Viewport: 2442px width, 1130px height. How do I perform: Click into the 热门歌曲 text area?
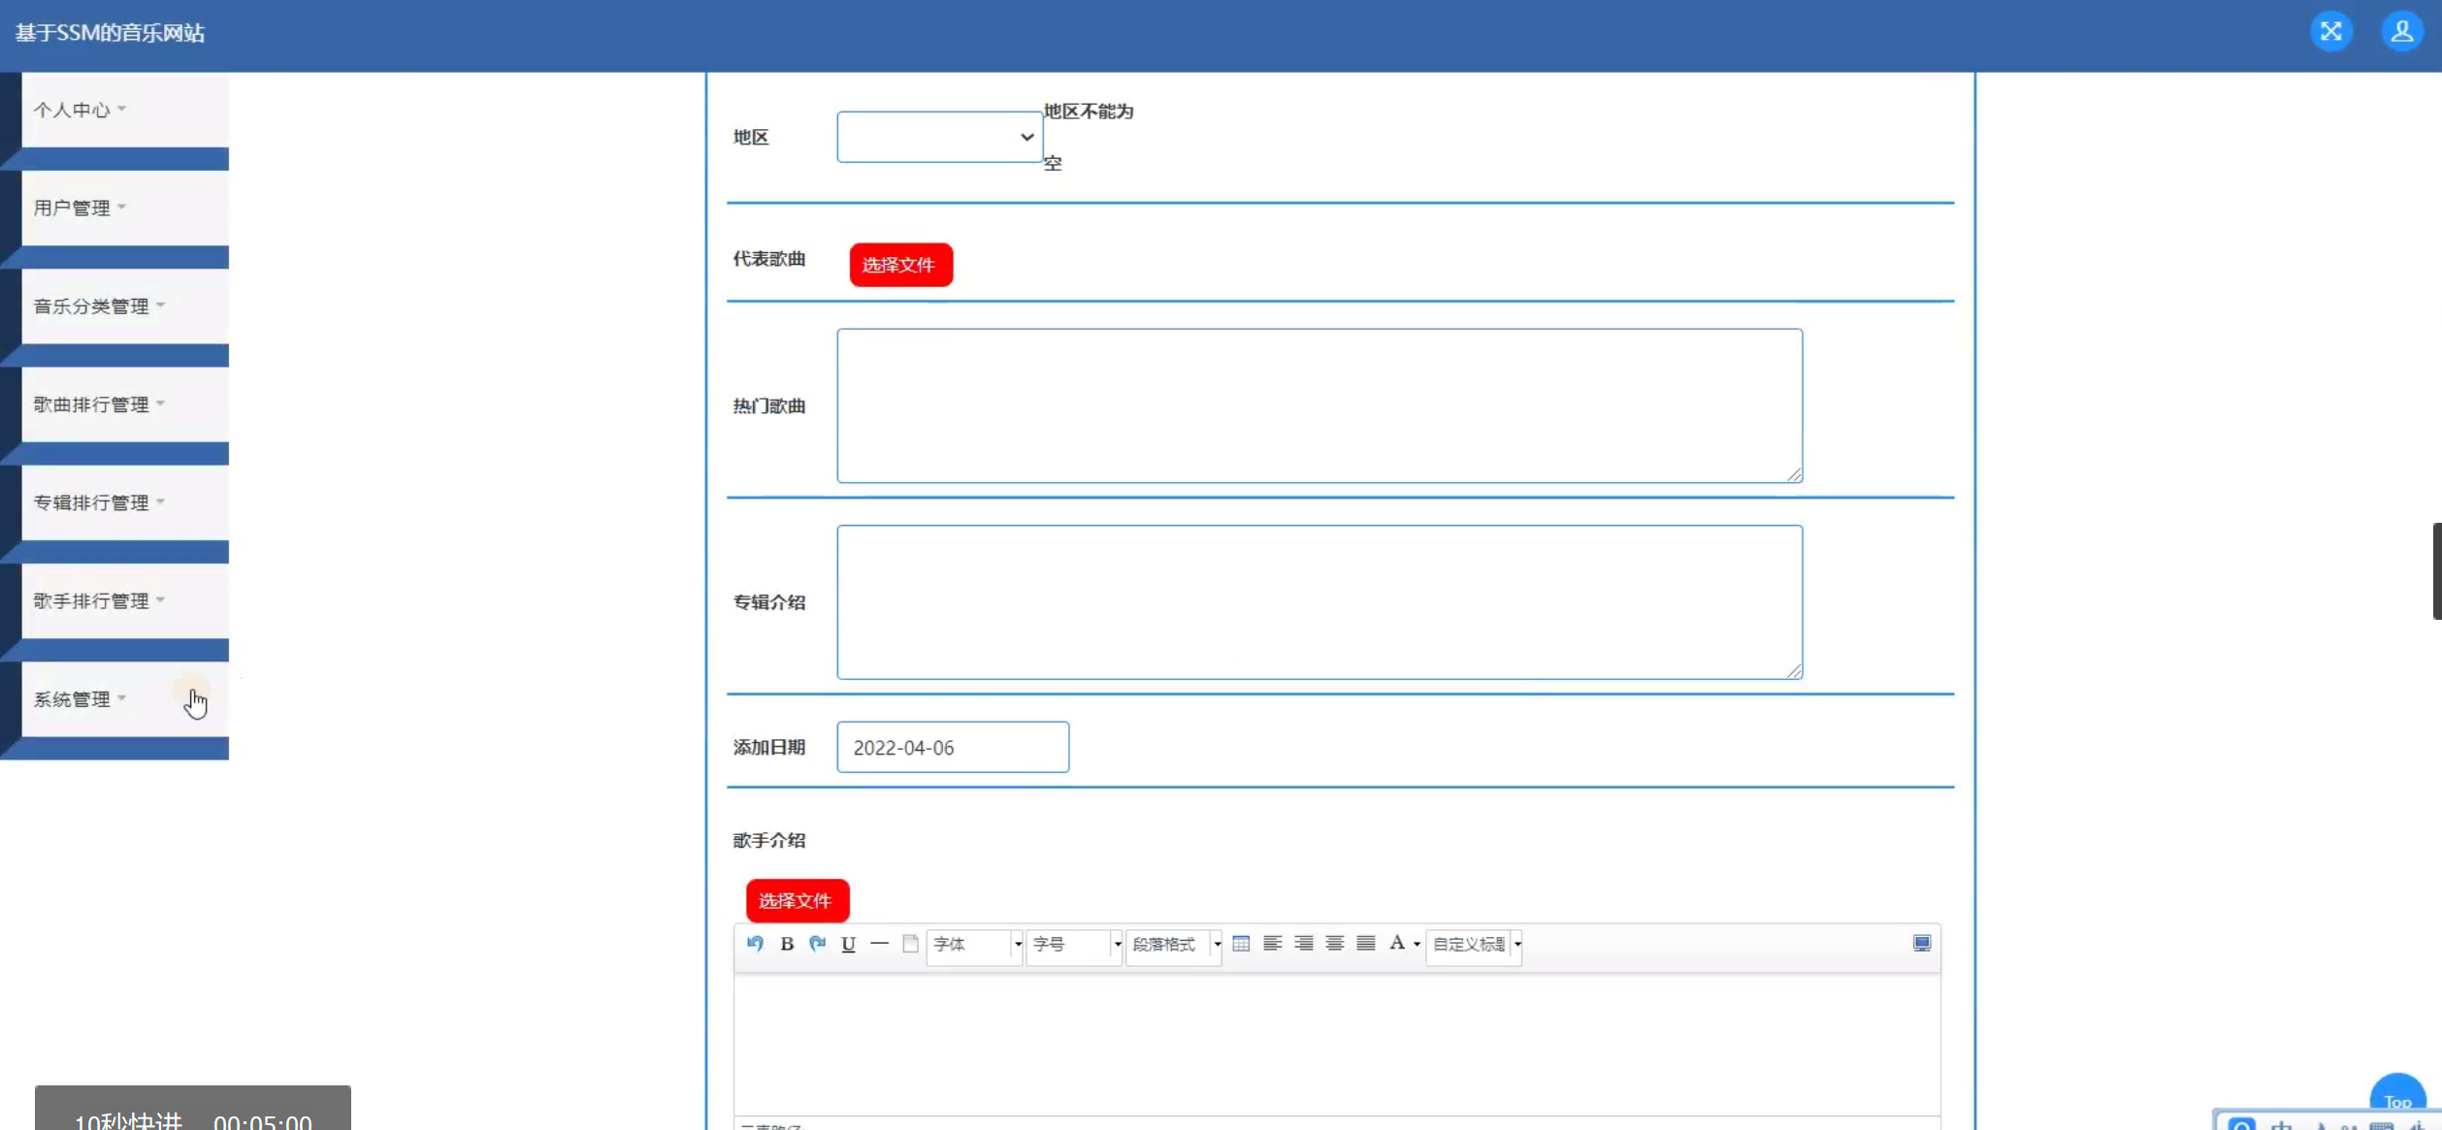(x=1319, y=405)
